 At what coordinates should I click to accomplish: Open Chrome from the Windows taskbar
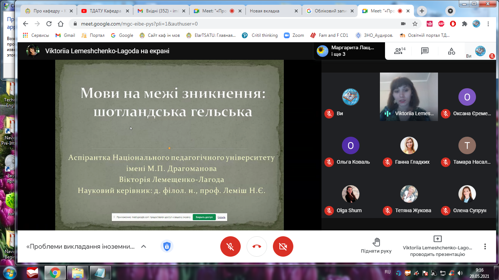[x=55, y=272]
